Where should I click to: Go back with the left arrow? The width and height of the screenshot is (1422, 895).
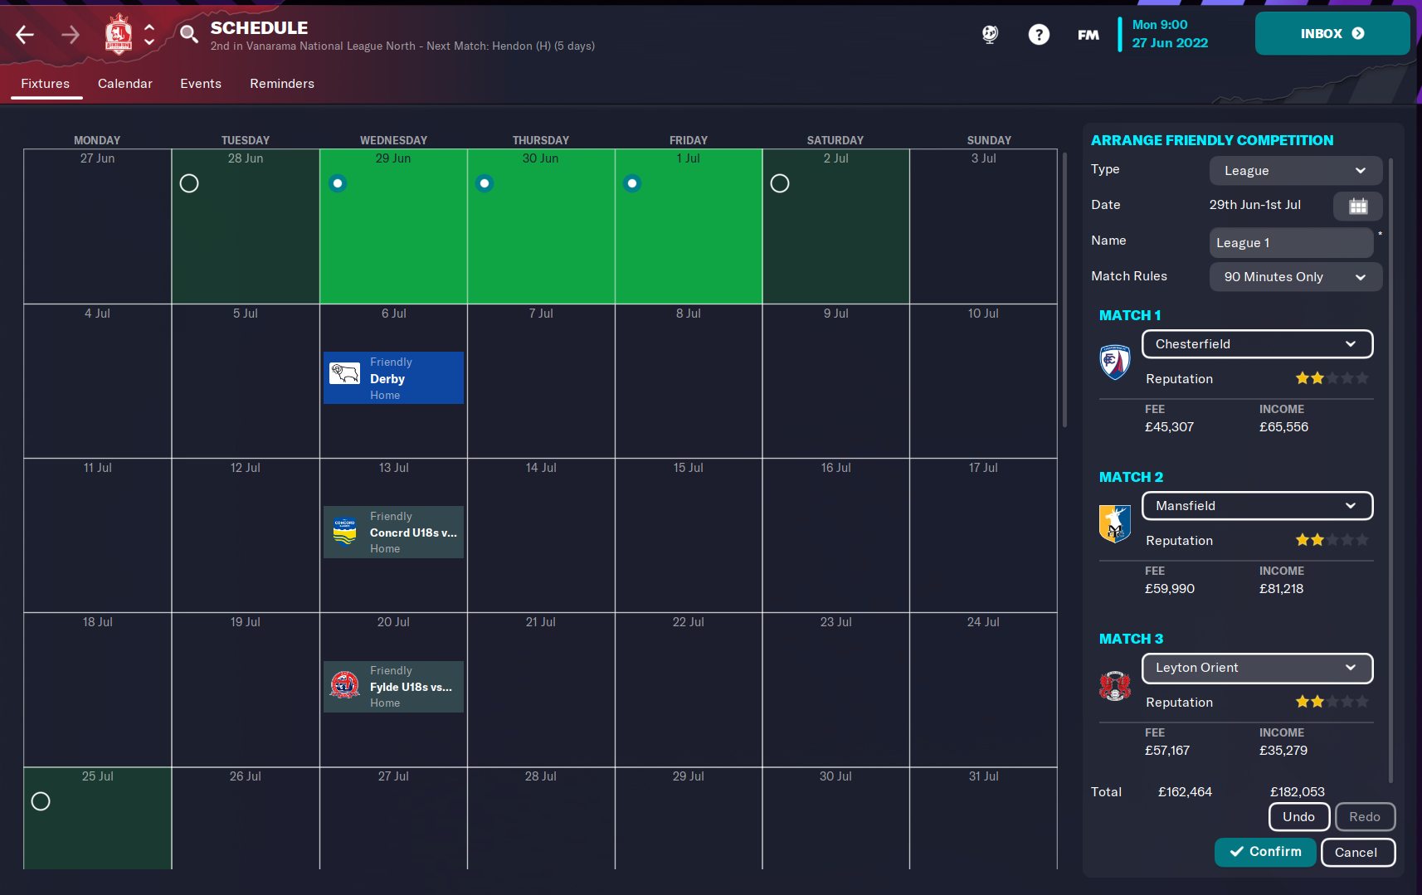(25, 34)
